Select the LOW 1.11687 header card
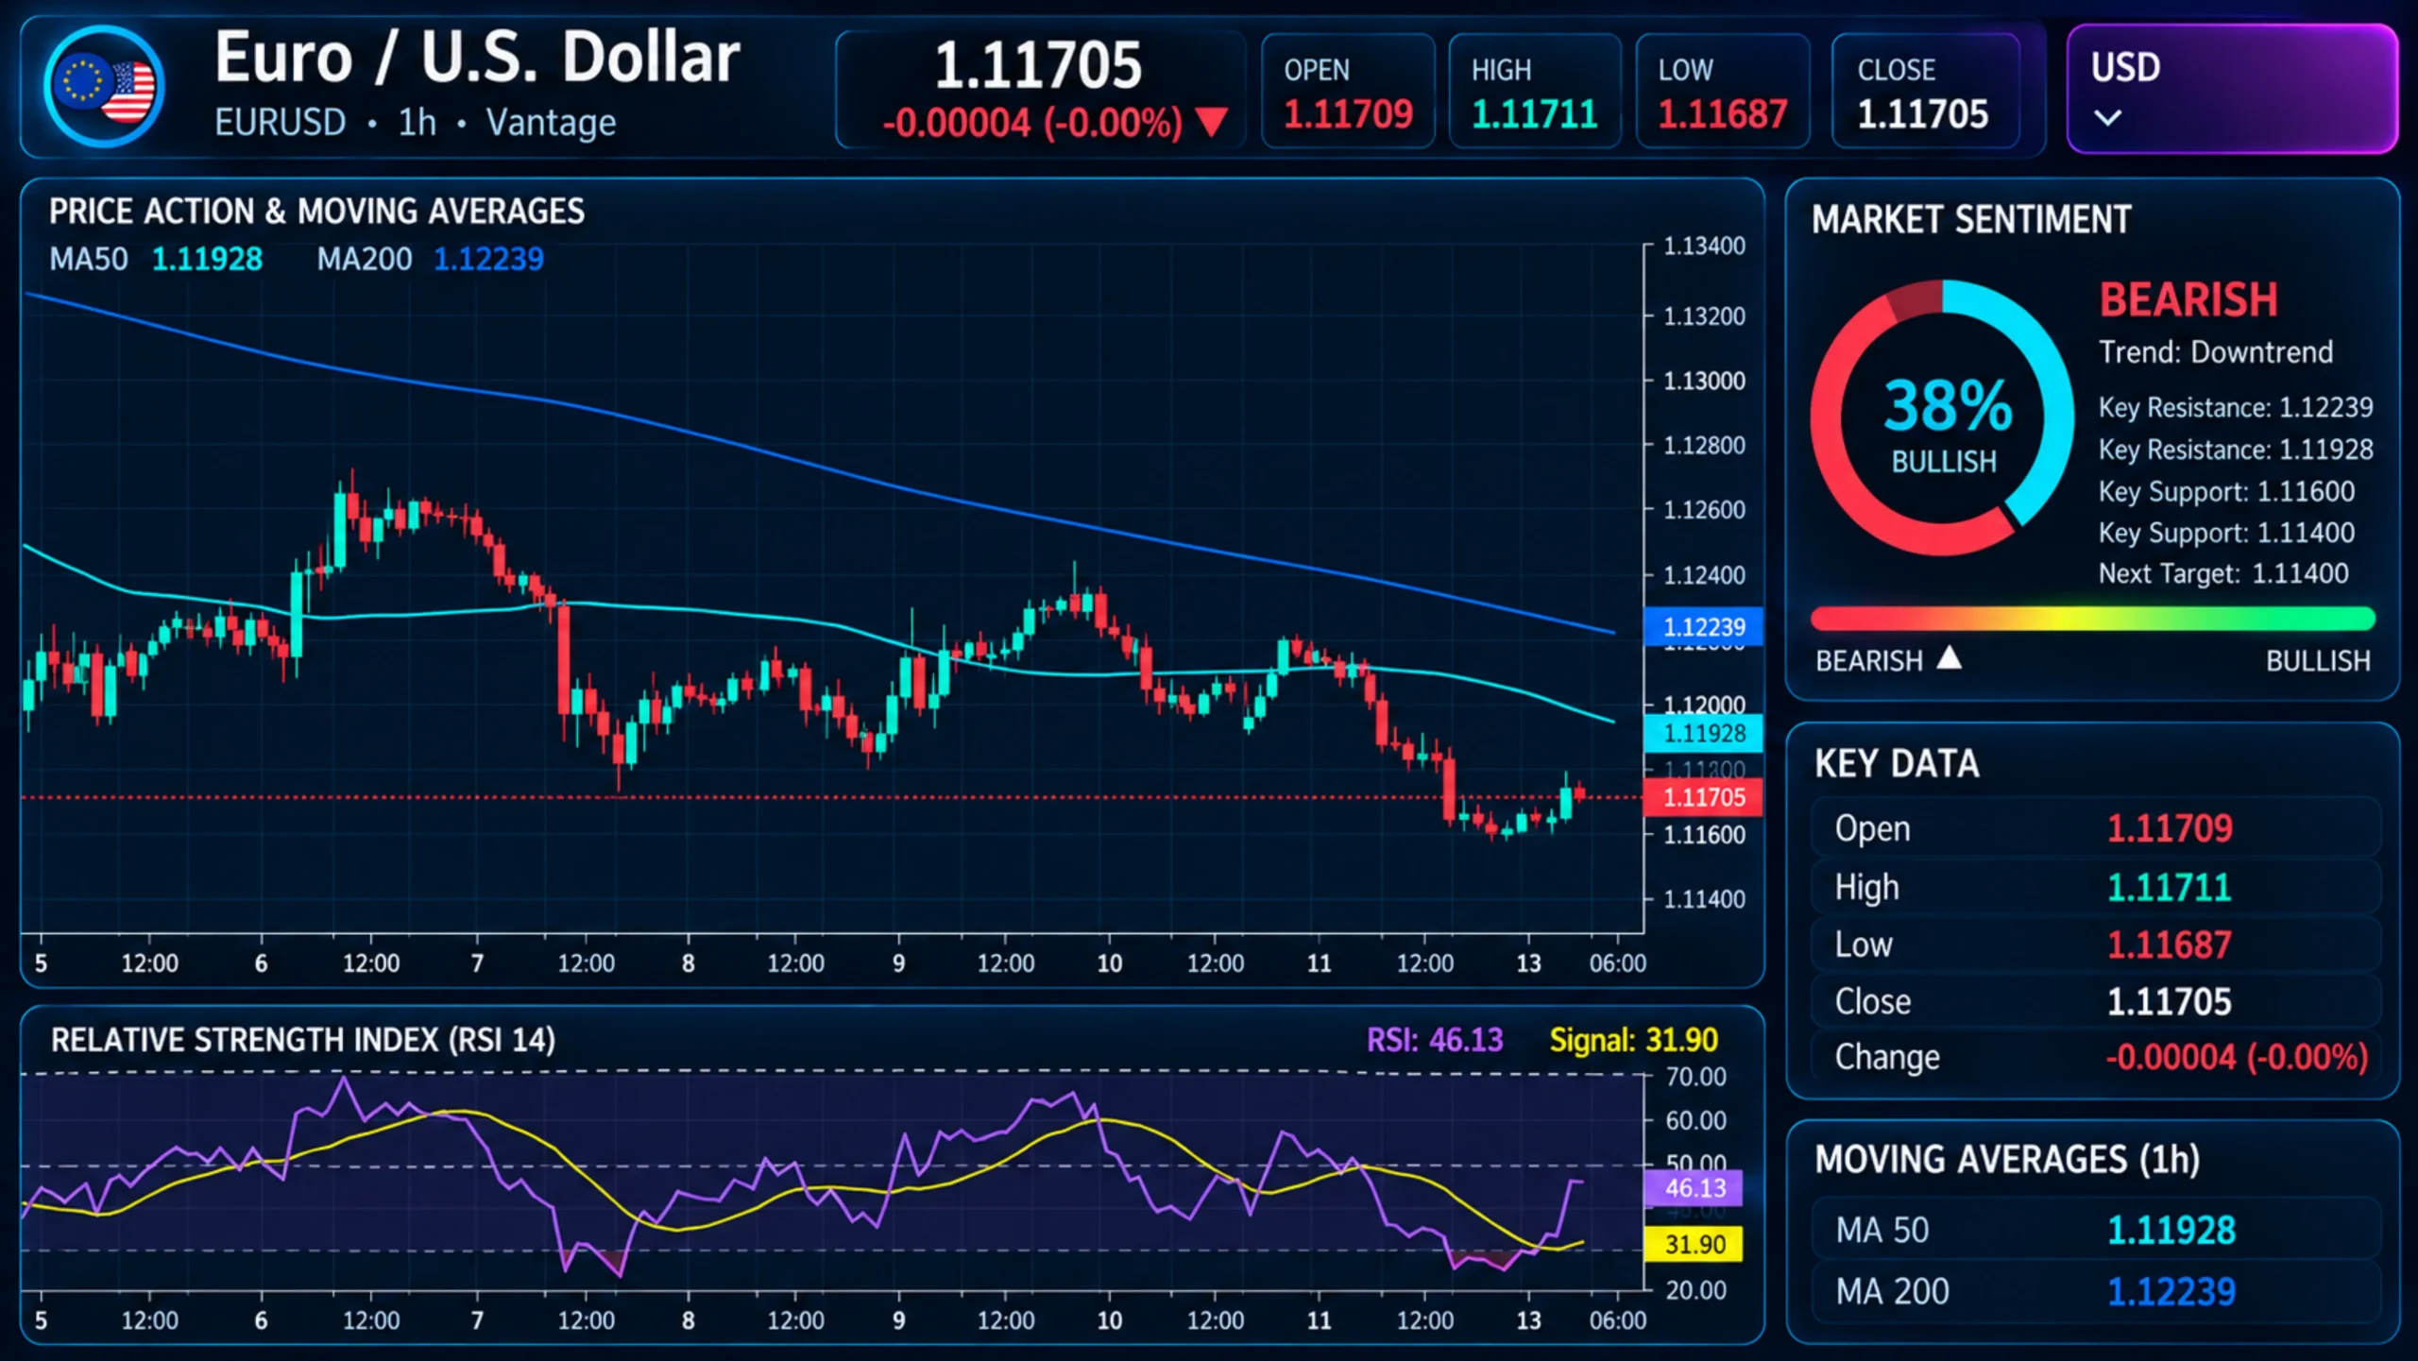The image size is (2418, 1361). point(1722,91)
